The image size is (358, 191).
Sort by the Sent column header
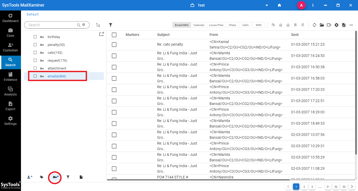pyautogui.click(x=295, y=35)
